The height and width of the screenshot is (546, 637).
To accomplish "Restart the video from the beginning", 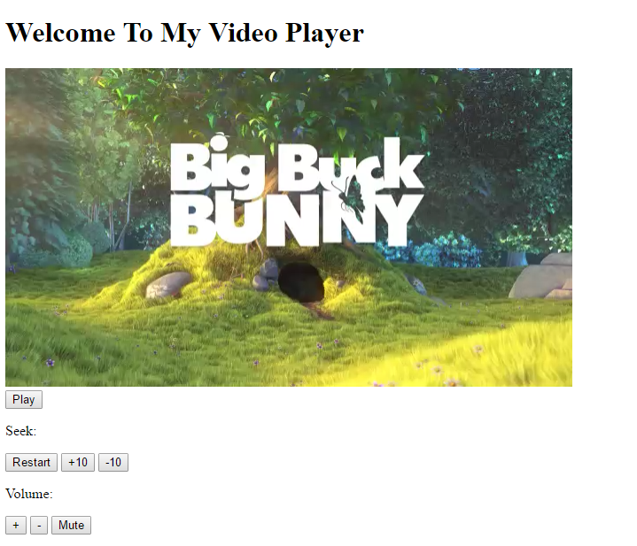I will (x=31, y=463).
